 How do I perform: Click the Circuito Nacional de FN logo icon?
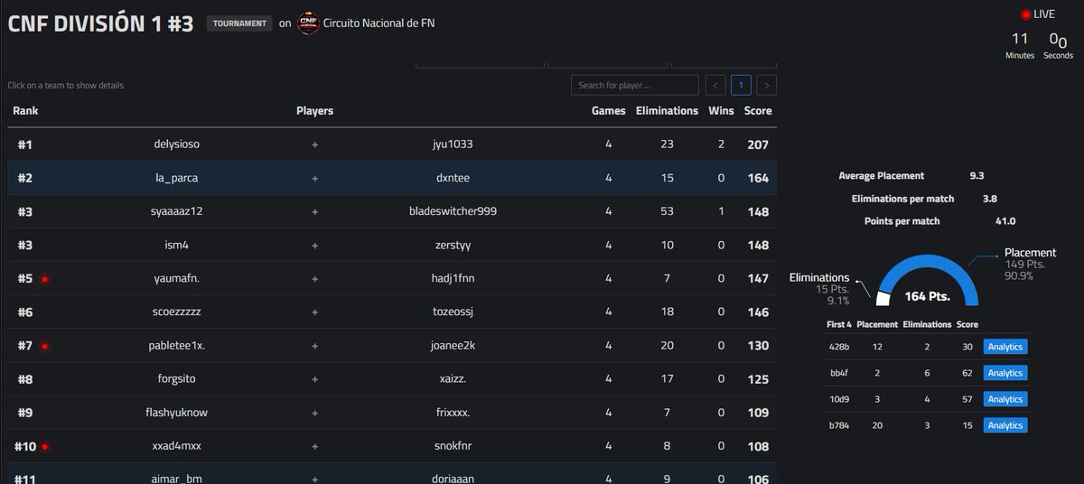[308, 23]
